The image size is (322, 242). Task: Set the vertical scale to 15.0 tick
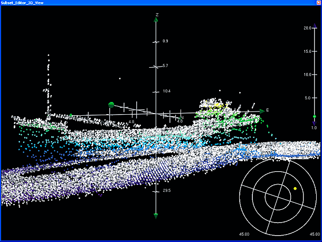pyautogui.click(x=315, y=51)
